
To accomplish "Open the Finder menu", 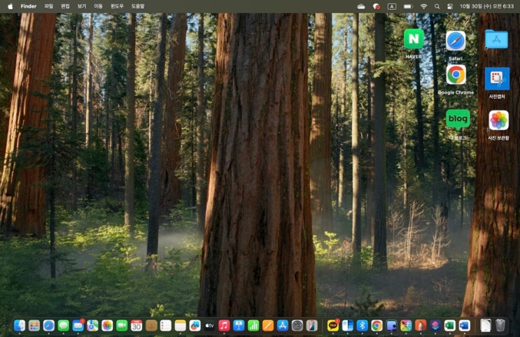I will pos(29,6).
